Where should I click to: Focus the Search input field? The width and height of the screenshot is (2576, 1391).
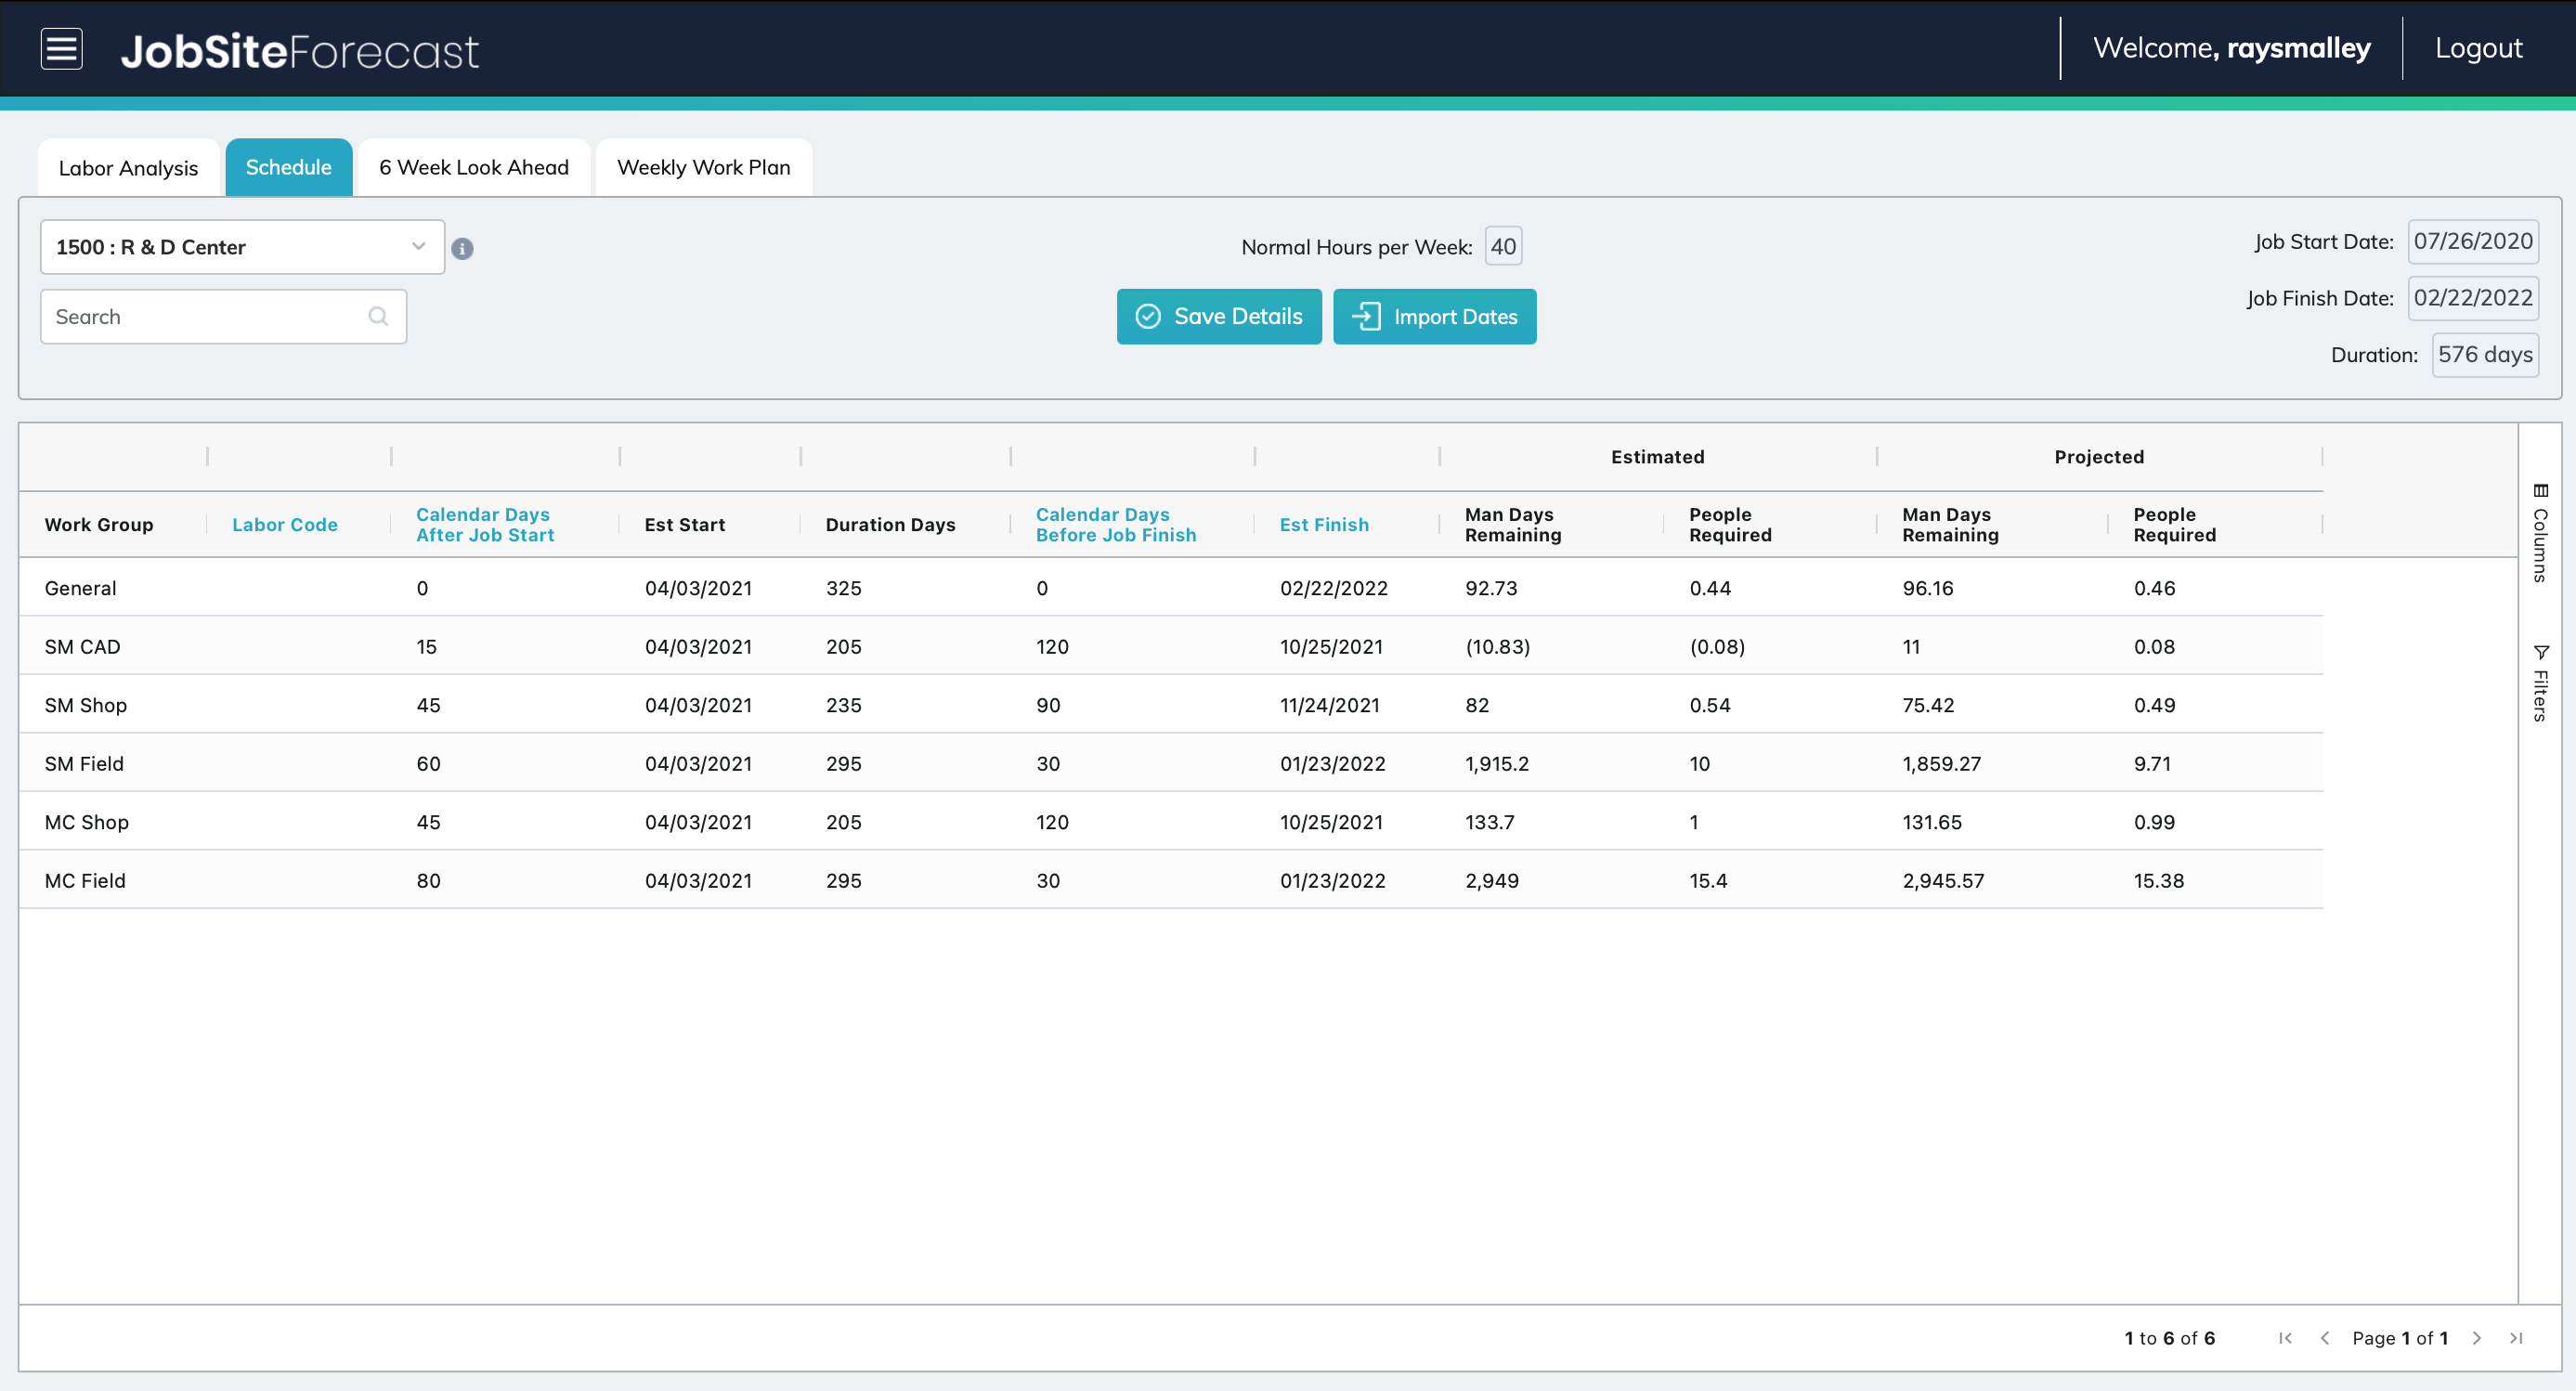(x=223, y=316)
